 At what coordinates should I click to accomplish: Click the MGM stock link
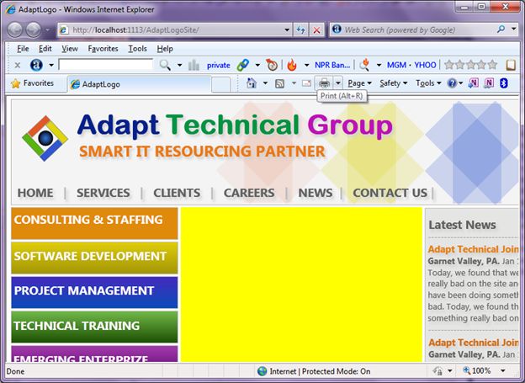click(x=396, y=65)
